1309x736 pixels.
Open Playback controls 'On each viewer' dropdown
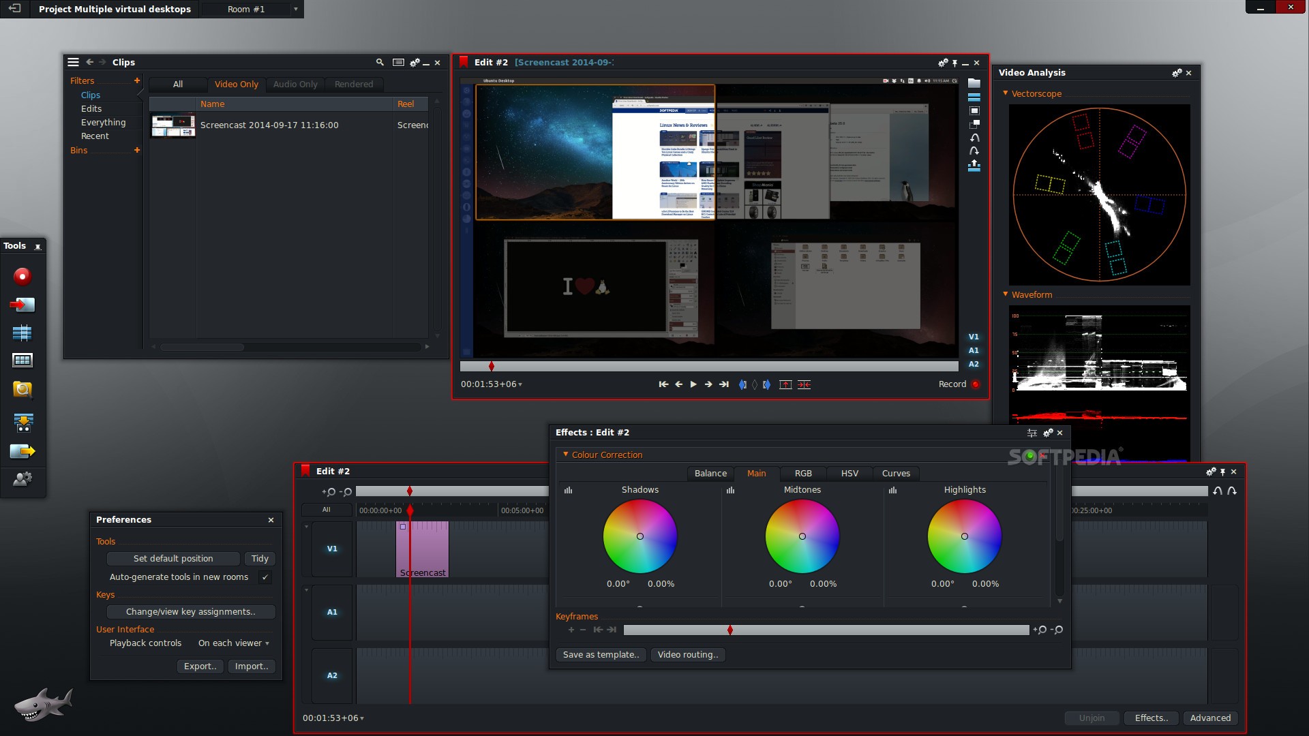coord(234,643)
